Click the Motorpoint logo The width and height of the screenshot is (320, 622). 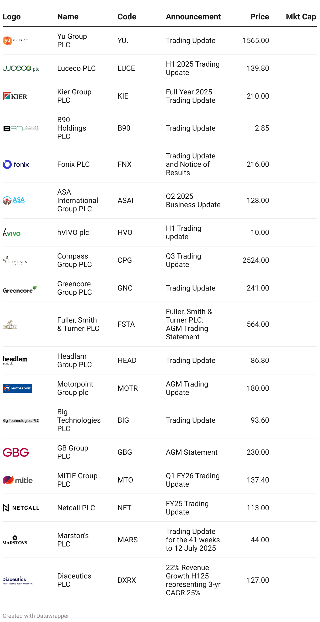(x=17, y=388)
